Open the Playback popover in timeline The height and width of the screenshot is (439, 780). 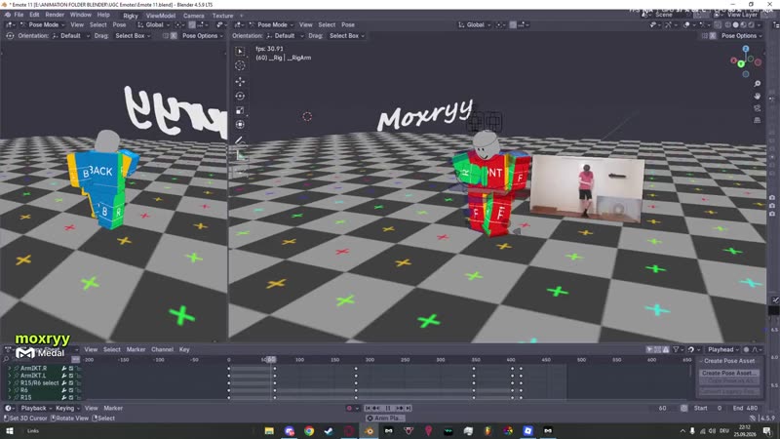click(36, 408)
